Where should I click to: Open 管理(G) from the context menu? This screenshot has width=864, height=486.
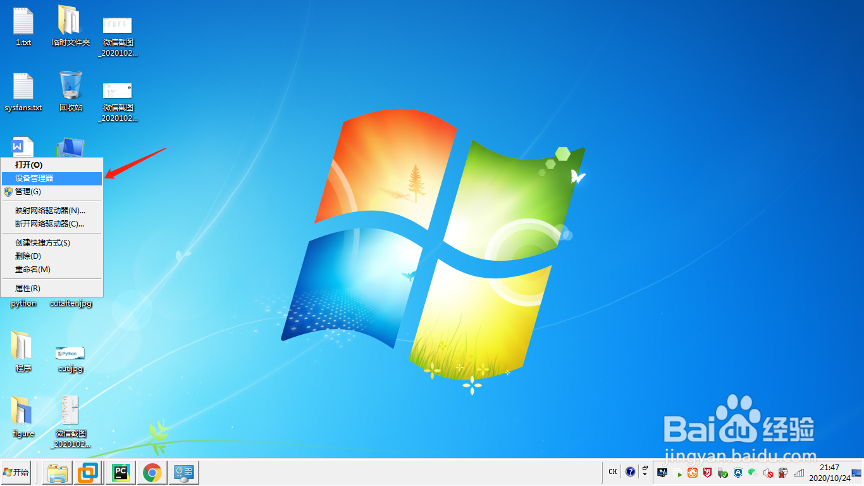tap(52, 192)
